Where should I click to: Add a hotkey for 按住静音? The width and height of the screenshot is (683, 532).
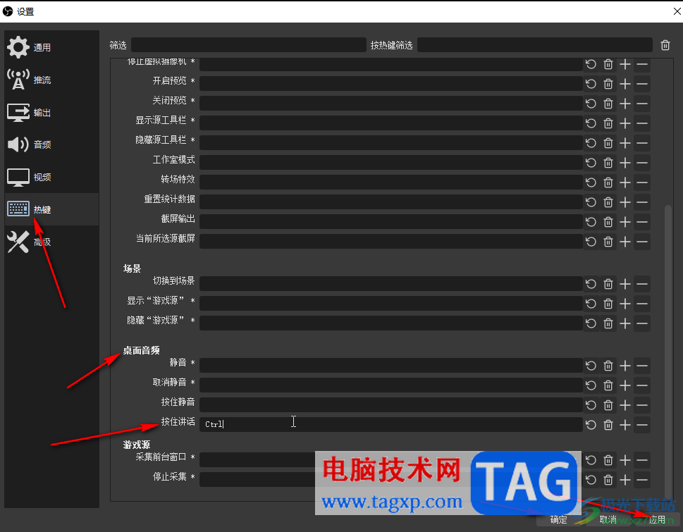point(625,405)
